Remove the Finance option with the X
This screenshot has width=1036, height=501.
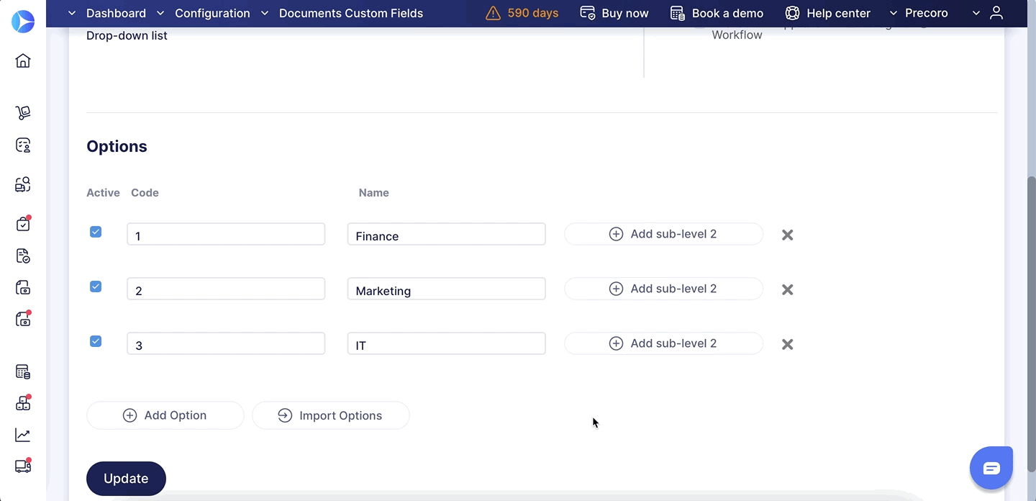(x=788, y=235)
